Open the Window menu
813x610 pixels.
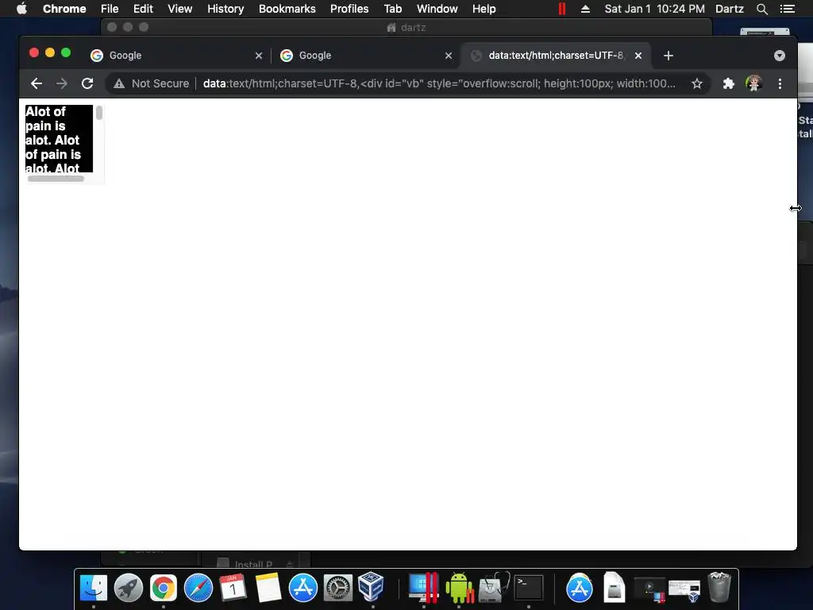coord(437,9)
